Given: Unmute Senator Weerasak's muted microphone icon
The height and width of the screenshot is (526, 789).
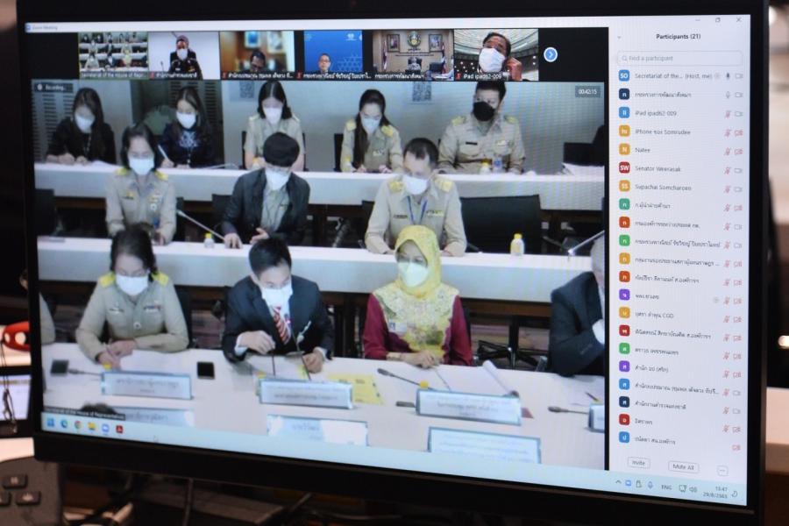Looking at the screenshot, I should click(727, 168).
